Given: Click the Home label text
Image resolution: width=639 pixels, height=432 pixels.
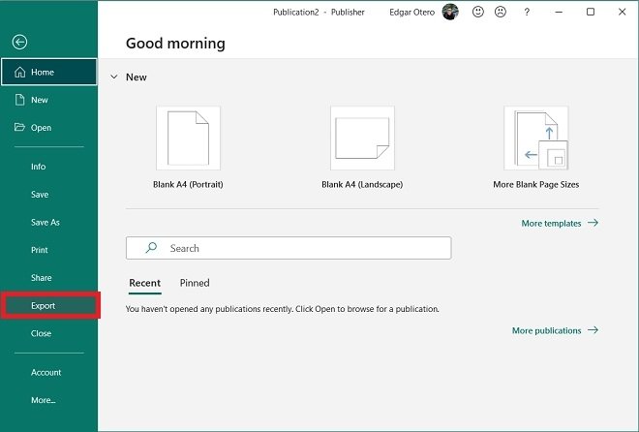Looking at the screenshot, I should click(43, 72).
